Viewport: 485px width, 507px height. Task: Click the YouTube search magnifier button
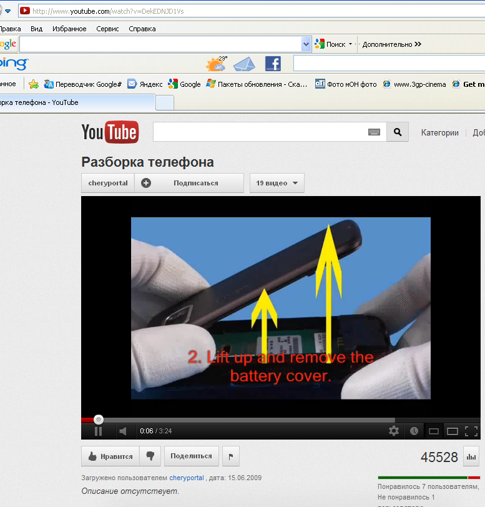coord(398,132)
